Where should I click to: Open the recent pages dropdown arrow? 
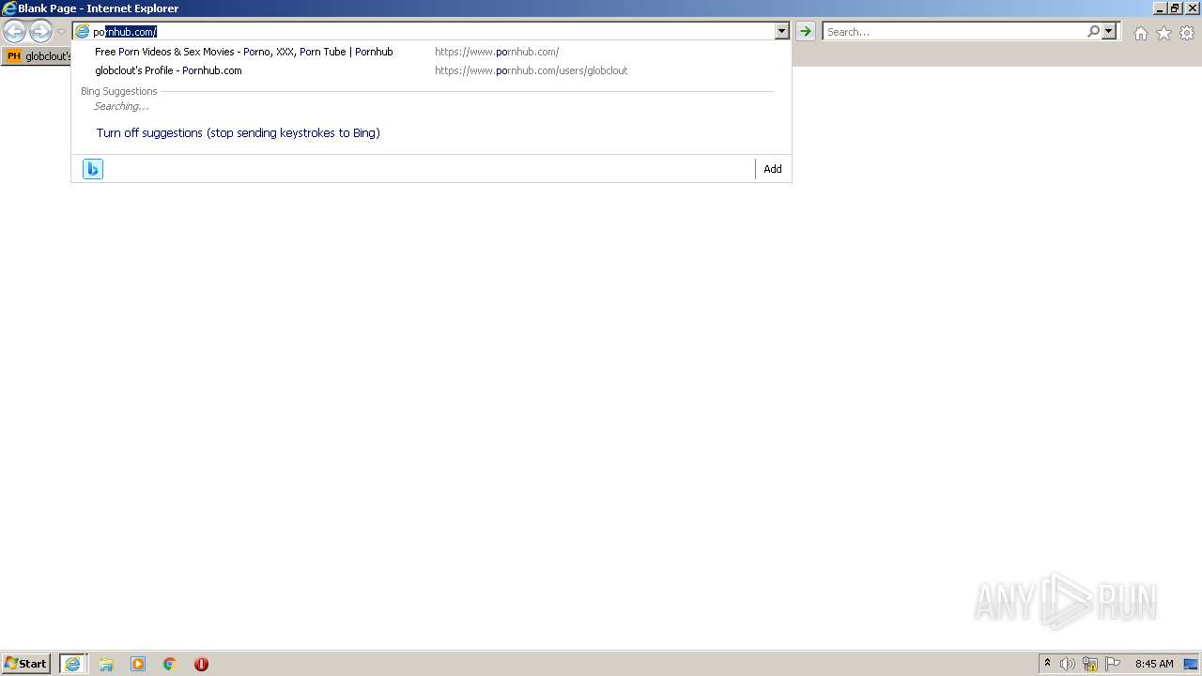coord(61,32)
